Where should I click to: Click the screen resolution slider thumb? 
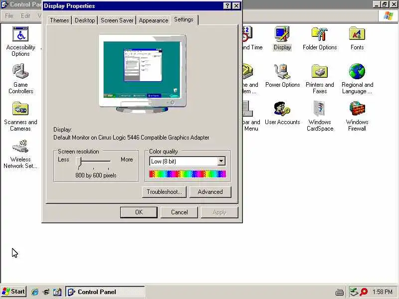point(80,163)
